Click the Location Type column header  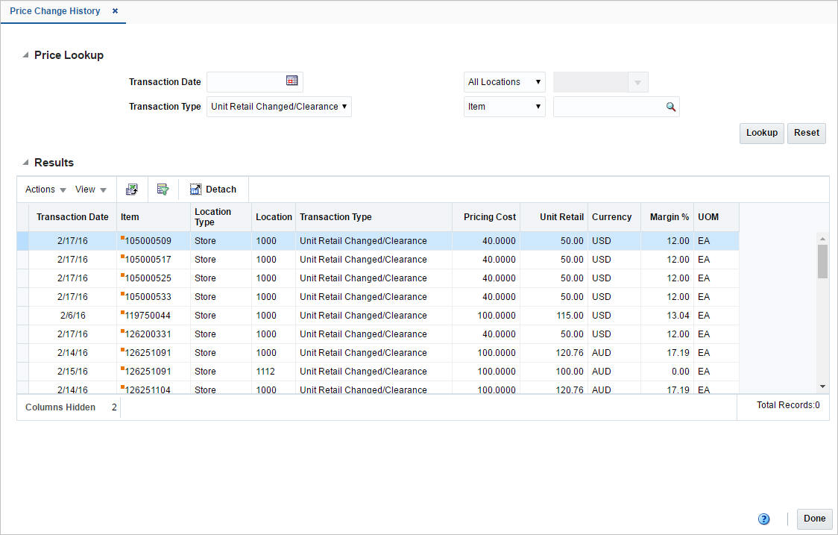(221, 217)
